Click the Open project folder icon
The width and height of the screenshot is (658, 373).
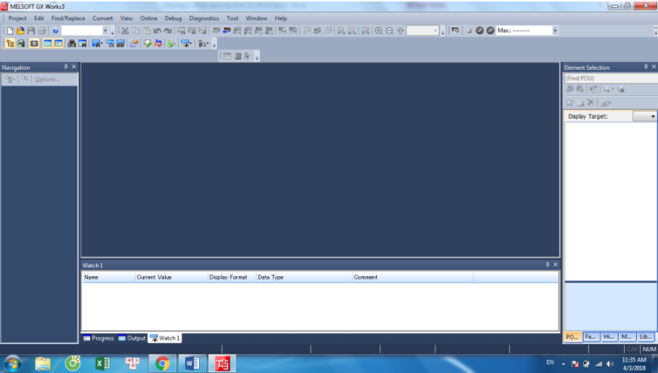(x=20, y=31)
